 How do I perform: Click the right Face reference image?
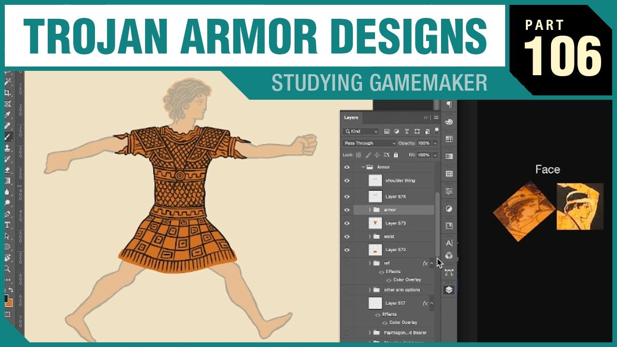[580, 206]
